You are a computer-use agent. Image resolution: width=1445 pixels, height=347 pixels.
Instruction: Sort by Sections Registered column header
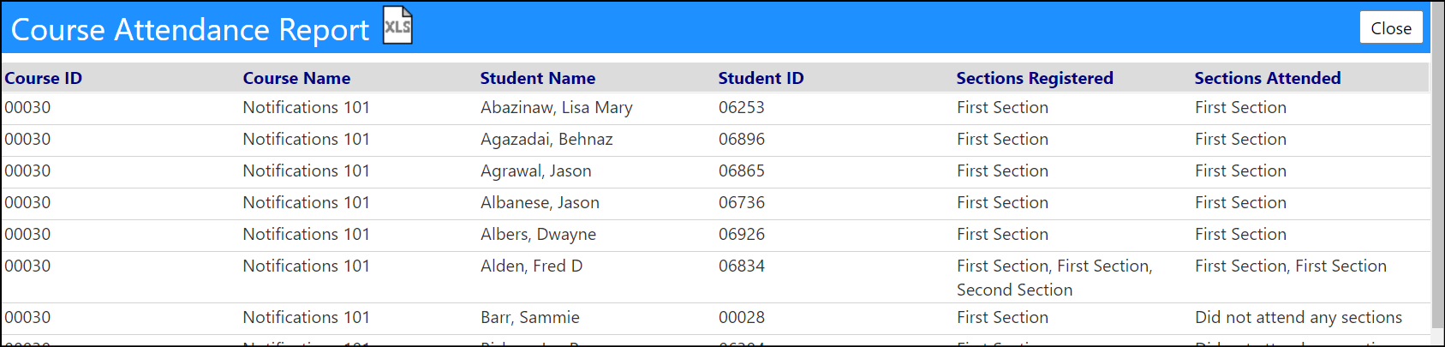coord(1035,78)
